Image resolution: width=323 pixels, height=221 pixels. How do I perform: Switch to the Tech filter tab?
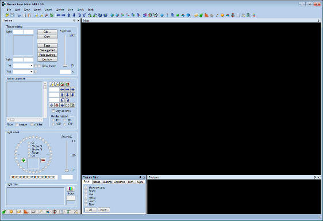point(130,182)
